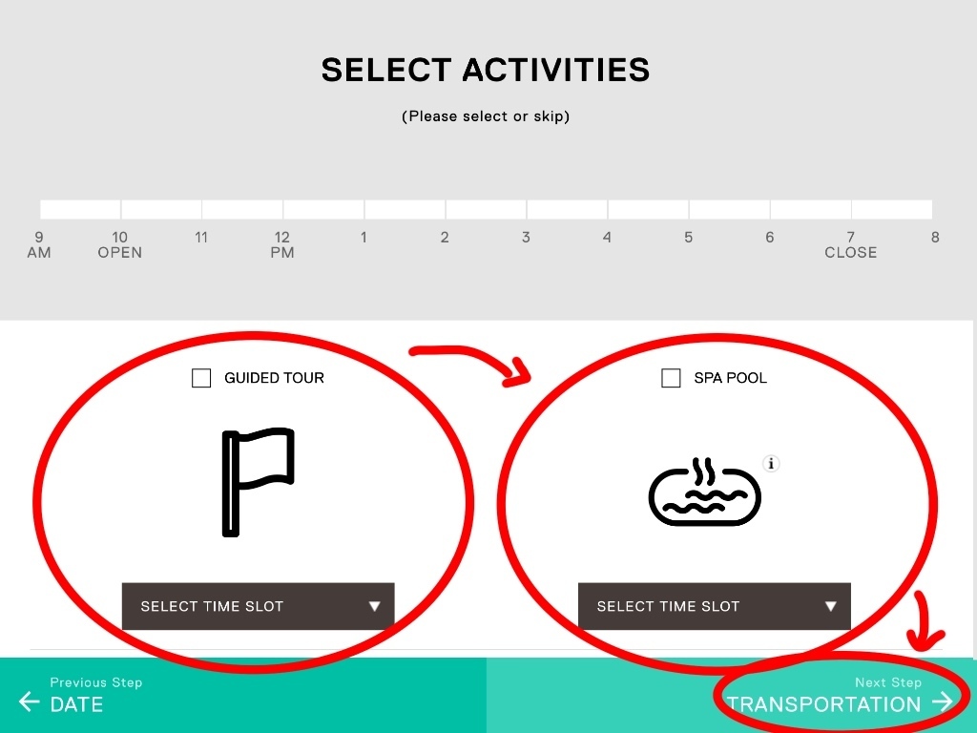Viewport: 977px width, 733px height.
Task: Click the Spa Pool dropdown triangle arrow
Action: point(830,606)
